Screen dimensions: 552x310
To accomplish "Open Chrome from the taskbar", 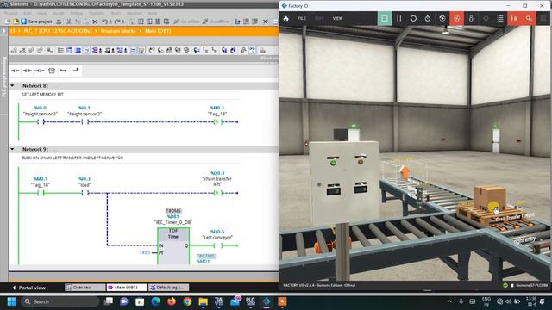I will 187,301.
